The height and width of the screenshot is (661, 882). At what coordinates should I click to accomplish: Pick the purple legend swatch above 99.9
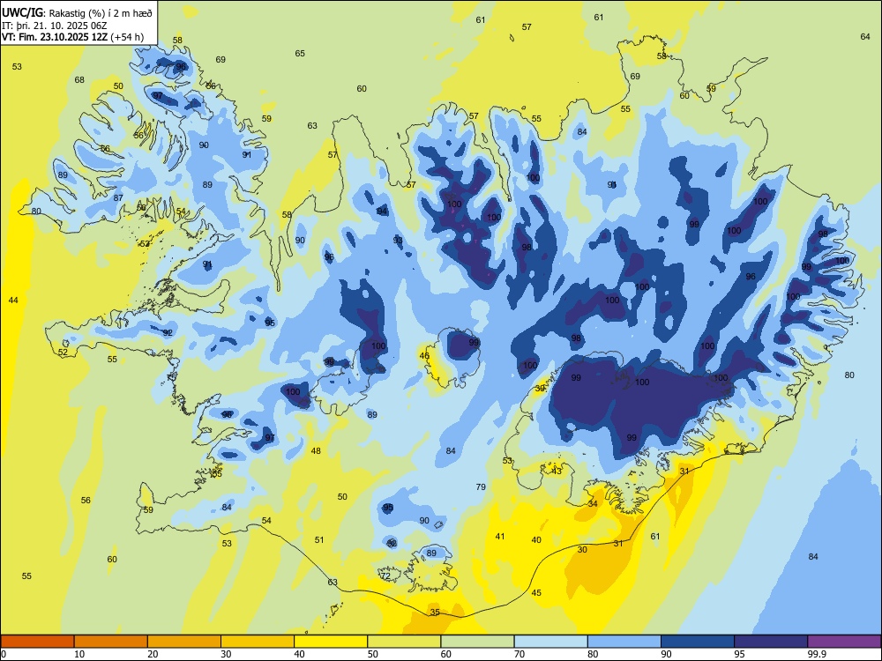click(844, 642)
